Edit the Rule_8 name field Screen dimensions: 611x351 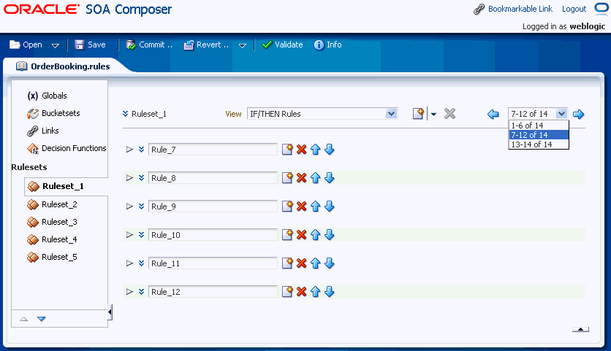[x=213, y=178]
